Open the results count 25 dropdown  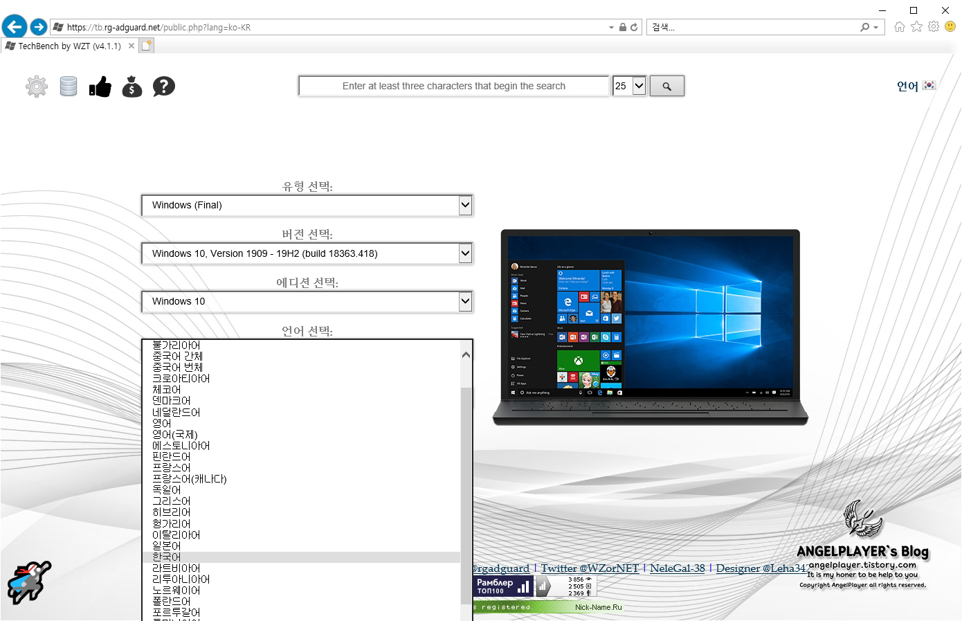629,86
